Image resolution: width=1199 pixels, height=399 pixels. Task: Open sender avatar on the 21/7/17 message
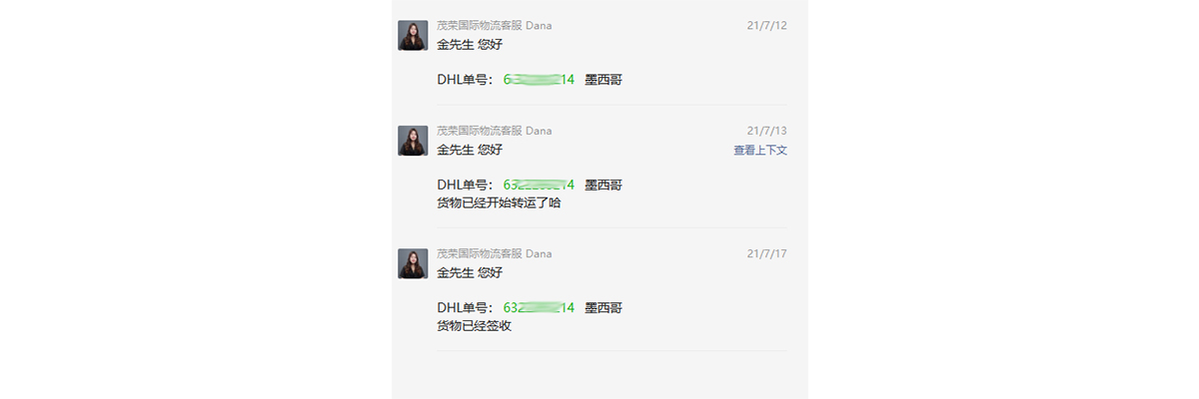413,263
